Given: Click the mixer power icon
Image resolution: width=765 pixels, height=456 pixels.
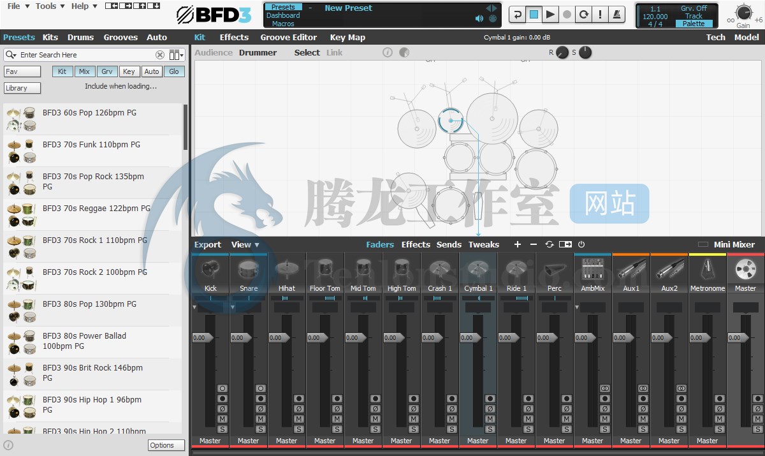Looking at the screenshot, I should point(581,244).
